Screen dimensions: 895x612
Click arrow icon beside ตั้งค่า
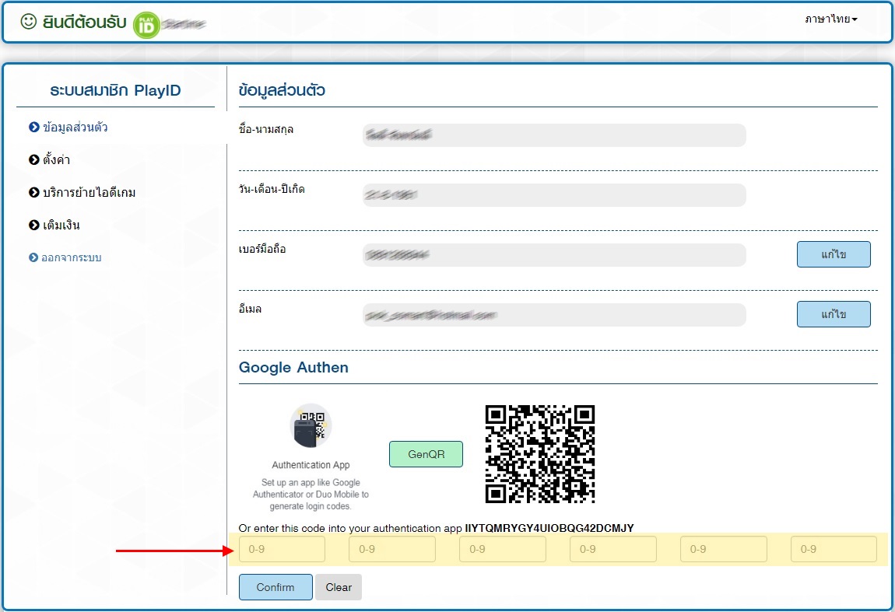click(34, 159)
